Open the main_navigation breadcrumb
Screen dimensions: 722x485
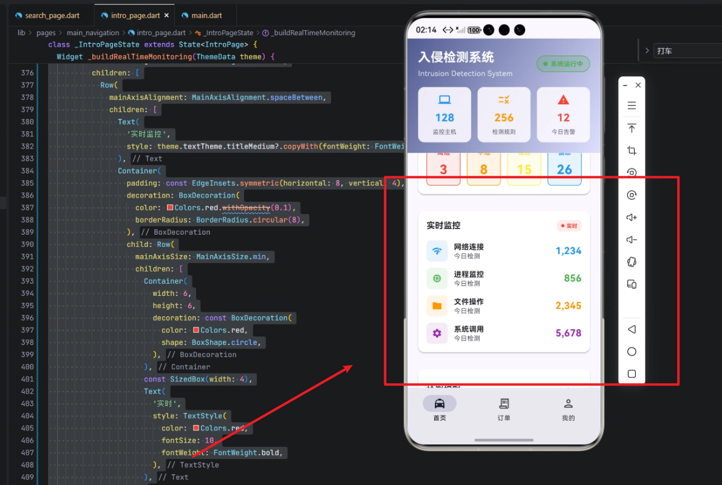point(92,33)
